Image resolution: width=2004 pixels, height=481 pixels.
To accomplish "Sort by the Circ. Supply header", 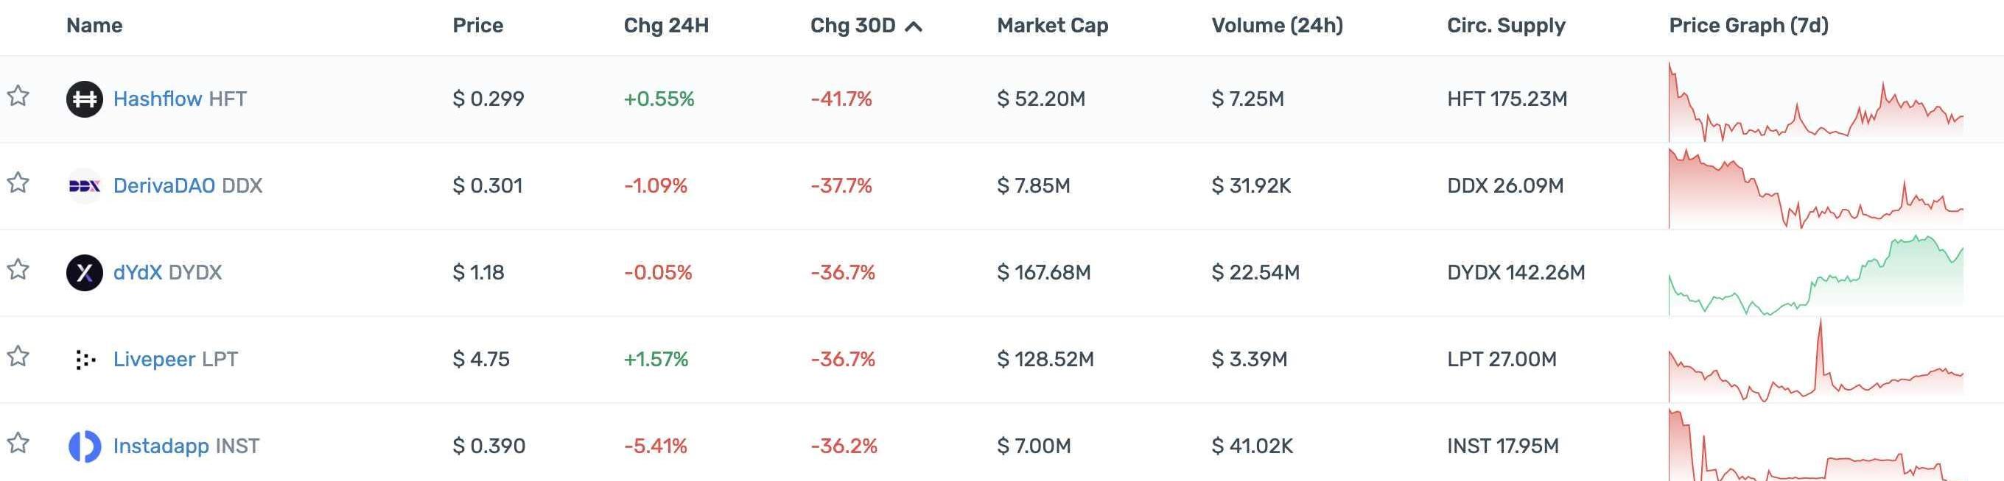I will [1505, 26].
